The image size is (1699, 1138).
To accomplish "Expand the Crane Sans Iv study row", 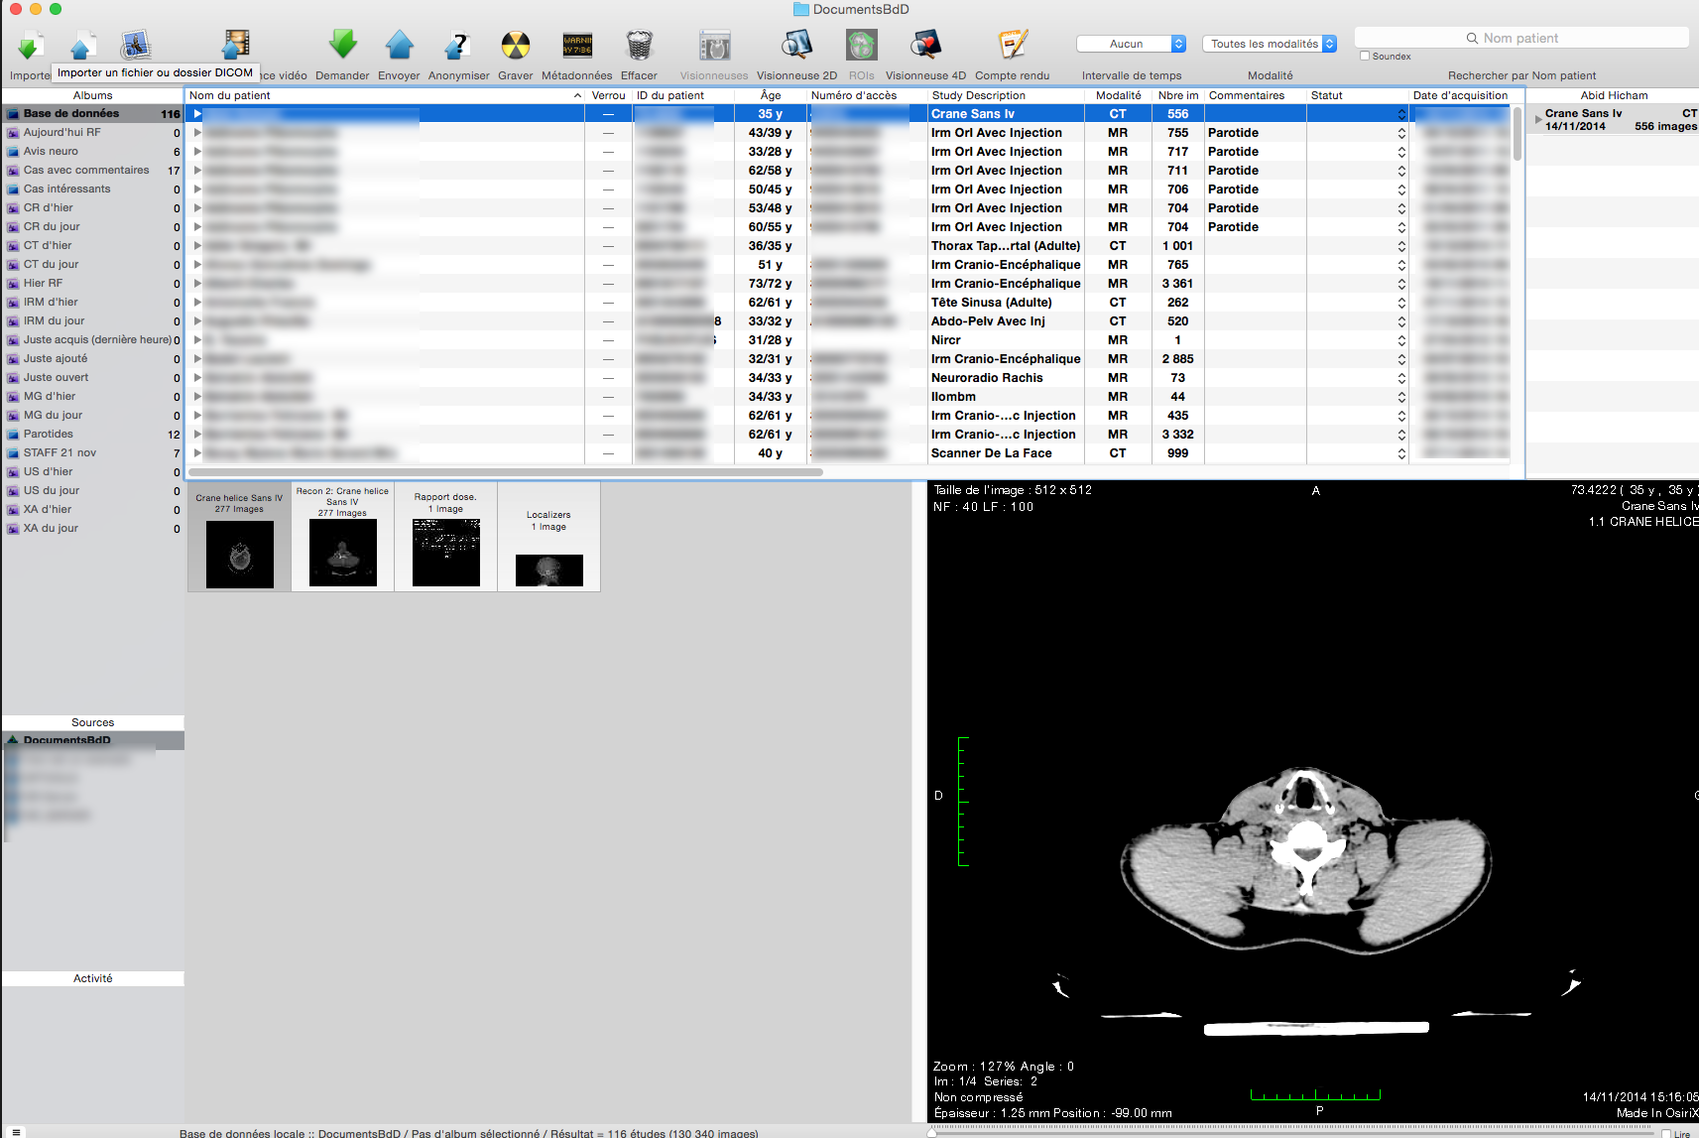I will [197, 114].
